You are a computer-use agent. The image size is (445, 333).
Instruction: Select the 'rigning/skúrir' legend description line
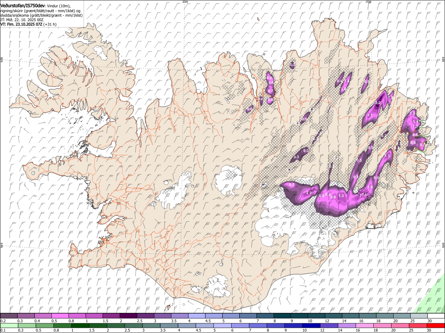pyautogui.click(x=40, y=11)
